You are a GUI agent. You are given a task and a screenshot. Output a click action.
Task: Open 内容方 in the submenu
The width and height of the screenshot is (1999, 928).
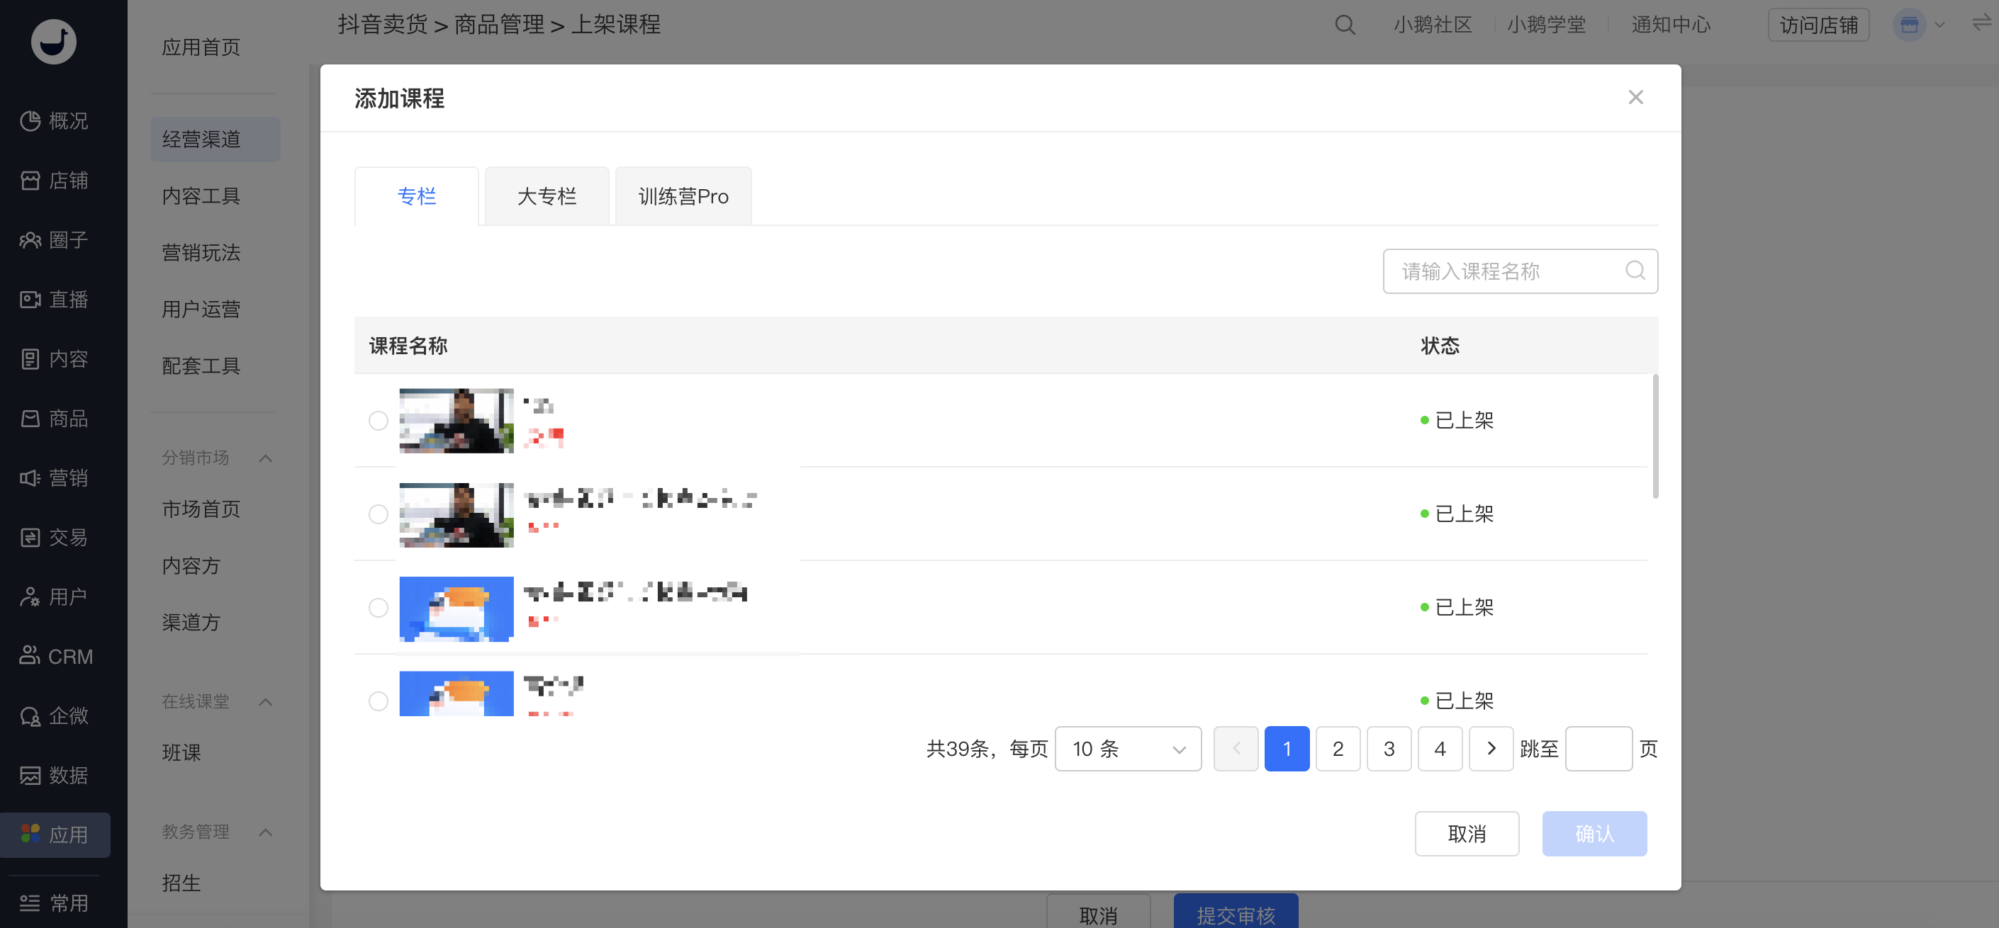[x=191, y=566]
